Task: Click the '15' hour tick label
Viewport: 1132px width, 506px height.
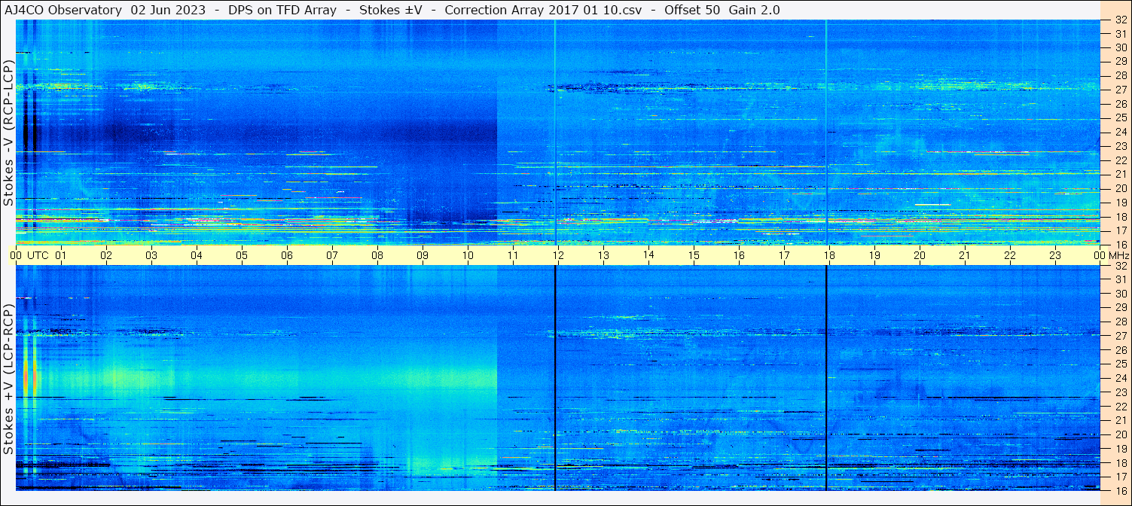Action: (694, 255)
